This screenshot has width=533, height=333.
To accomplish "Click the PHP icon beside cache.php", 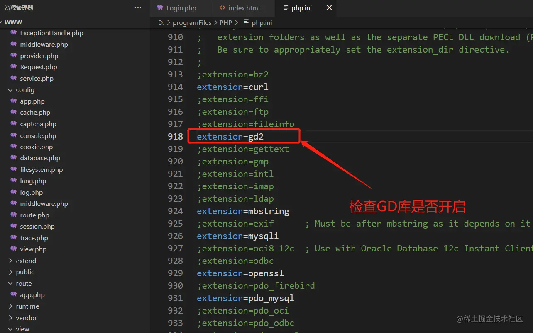I will (x=14, y=112).
